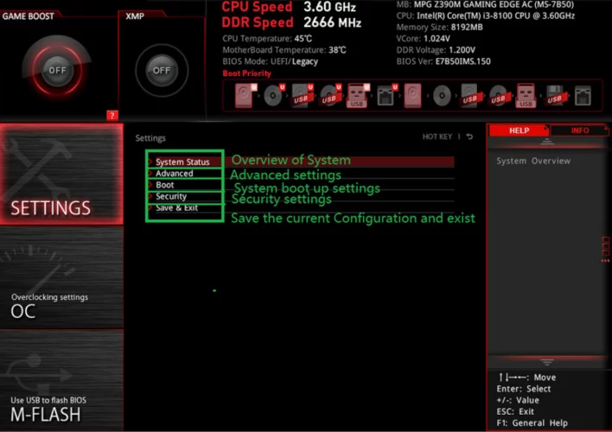Open the OC overclocking settings tile
This screenshot has width=612, height=432.
(x=61, y=278)
